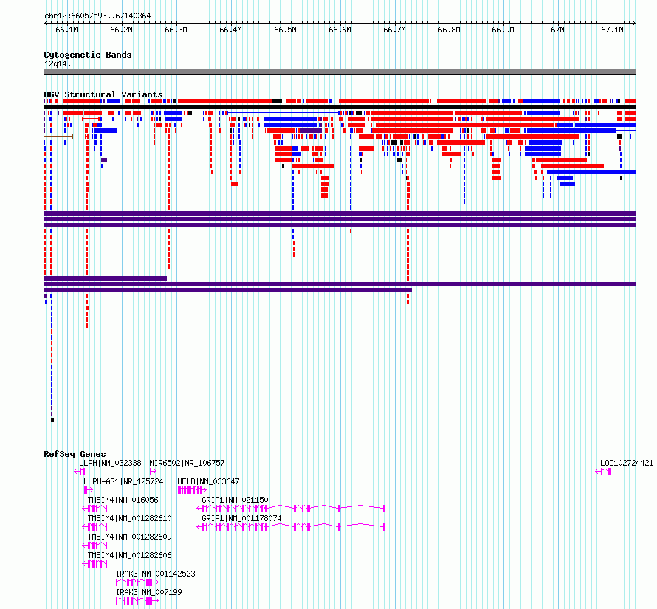The height and width of the screenshot is (609, 657).
Task: Click the 66.7M ruler tick label
Action: click(x=394, y=30)
